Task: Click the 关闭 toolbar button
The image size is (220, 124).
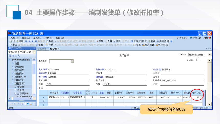Action: (x=117, y=41)
